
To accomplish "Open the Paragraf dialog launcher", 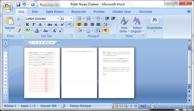I will pyautogui.click(x=115, y=36).
